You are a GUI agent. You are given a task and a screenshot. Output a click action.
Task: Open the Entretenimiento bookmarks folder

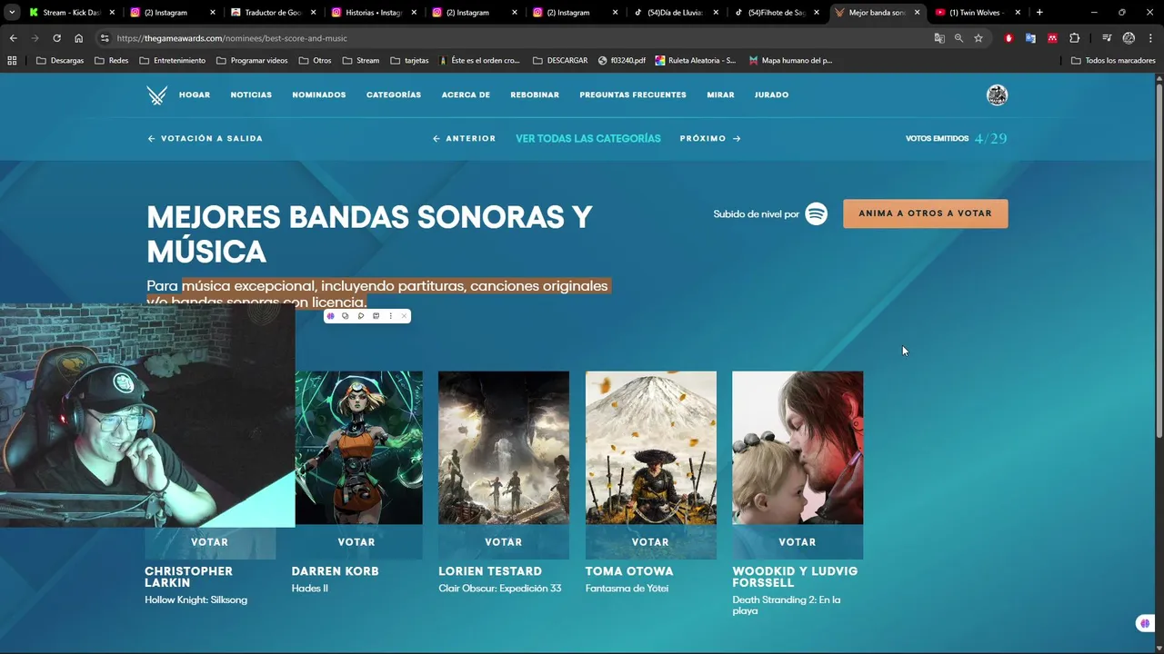click(x=173, y=61)
